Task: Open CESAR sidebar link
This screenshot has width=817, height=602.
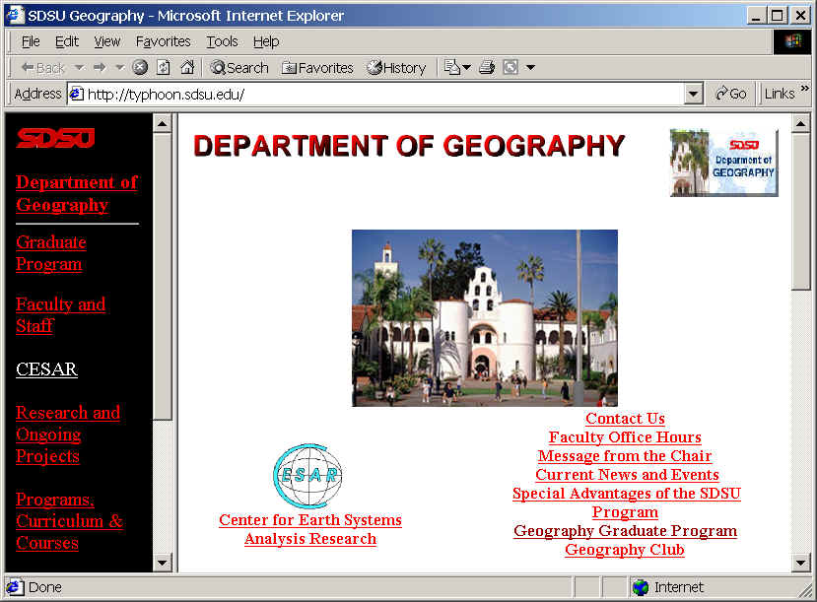Action: tap(47, 368)
